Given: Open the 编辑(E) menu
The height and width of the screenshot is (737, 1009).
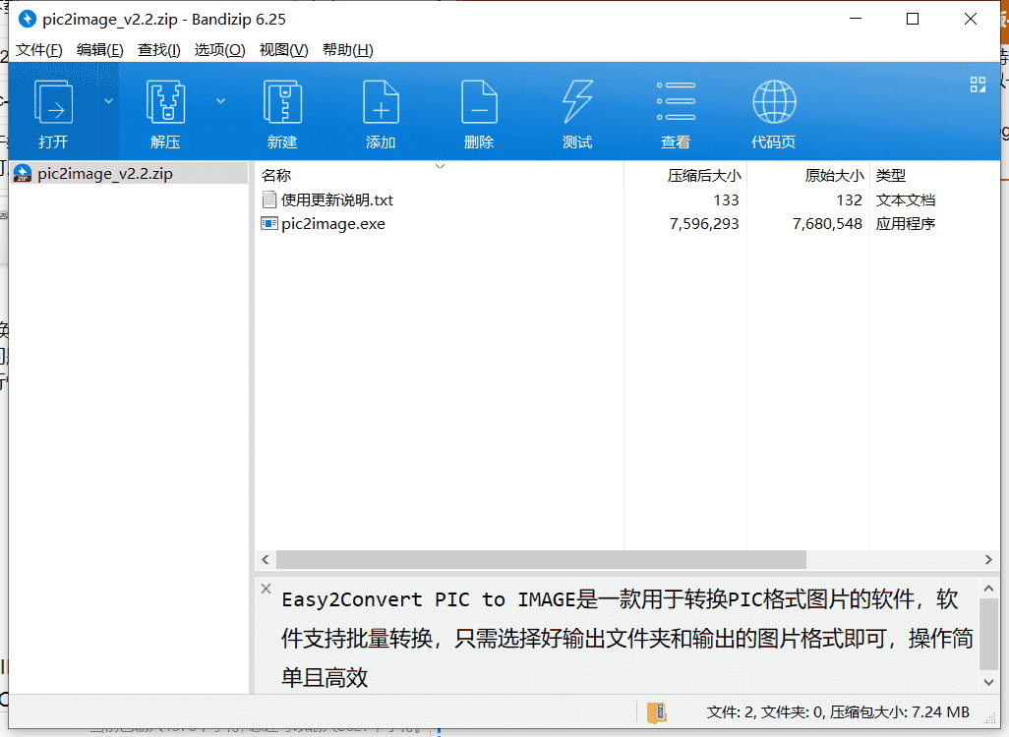Looking at the screenshot, I should [99, 50].
